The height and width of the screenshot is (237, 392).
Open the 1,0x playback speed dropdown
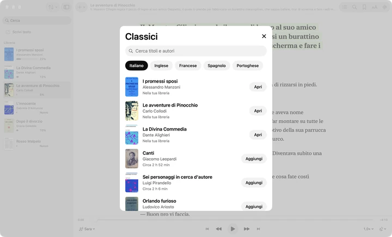pos(369,229)
